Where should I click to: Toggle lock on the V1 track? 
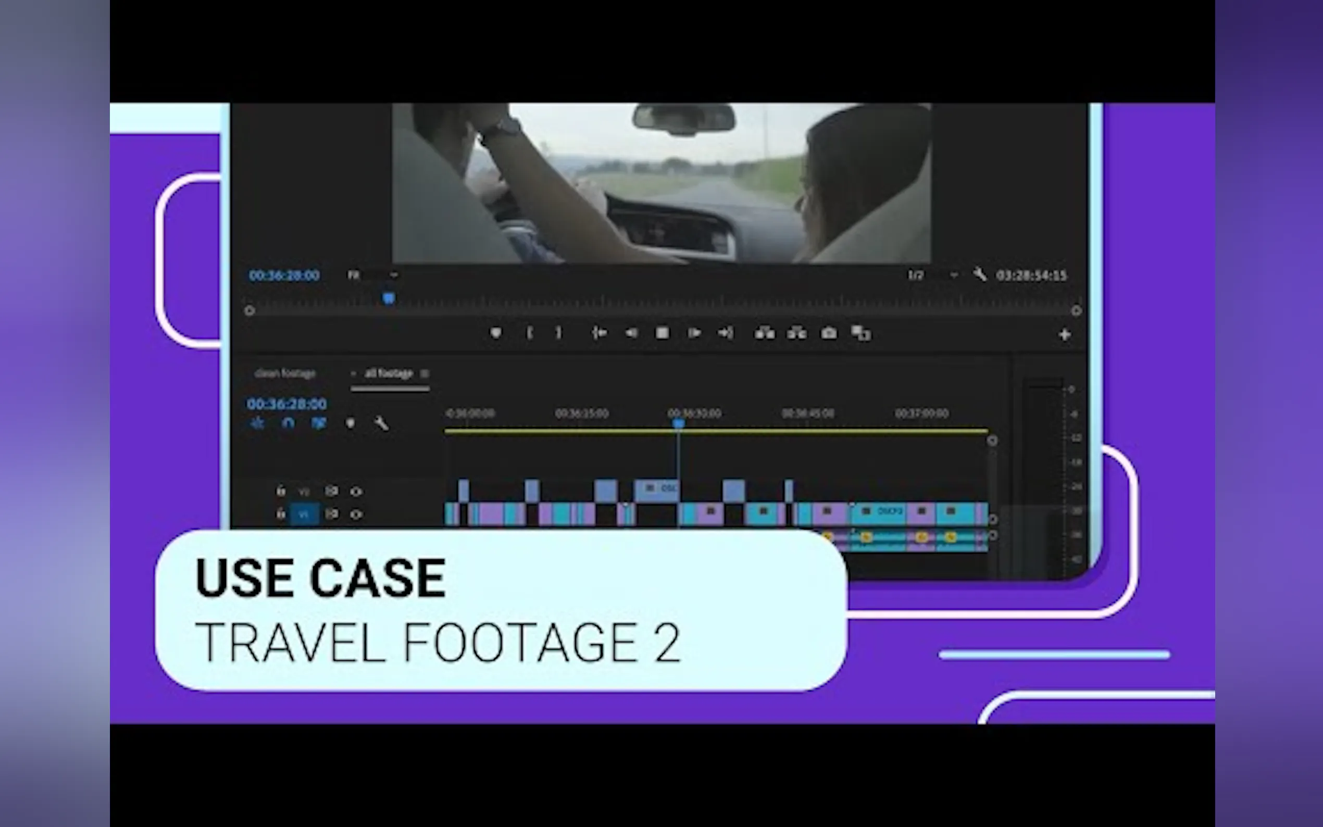click(x=281, y=513)
